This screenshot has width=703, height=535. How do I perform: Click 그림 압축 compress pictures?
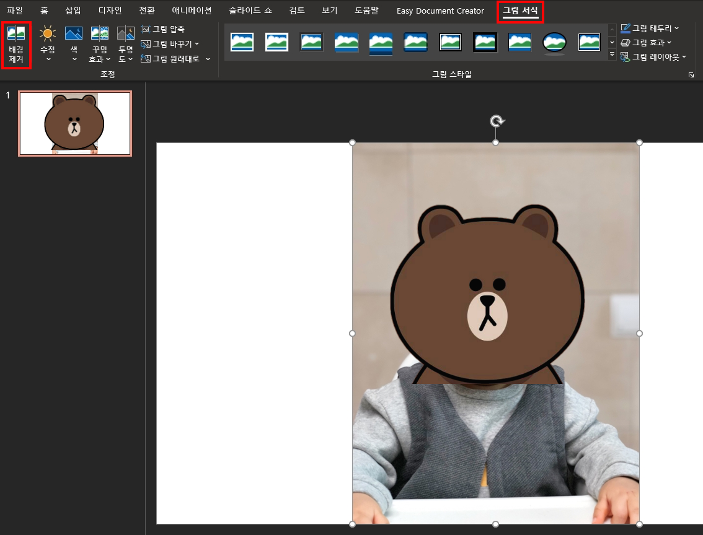point(163,29)
